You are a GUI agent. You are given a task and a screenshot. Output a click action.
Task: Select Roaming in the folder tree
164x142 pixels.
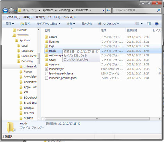click(27, 61)
